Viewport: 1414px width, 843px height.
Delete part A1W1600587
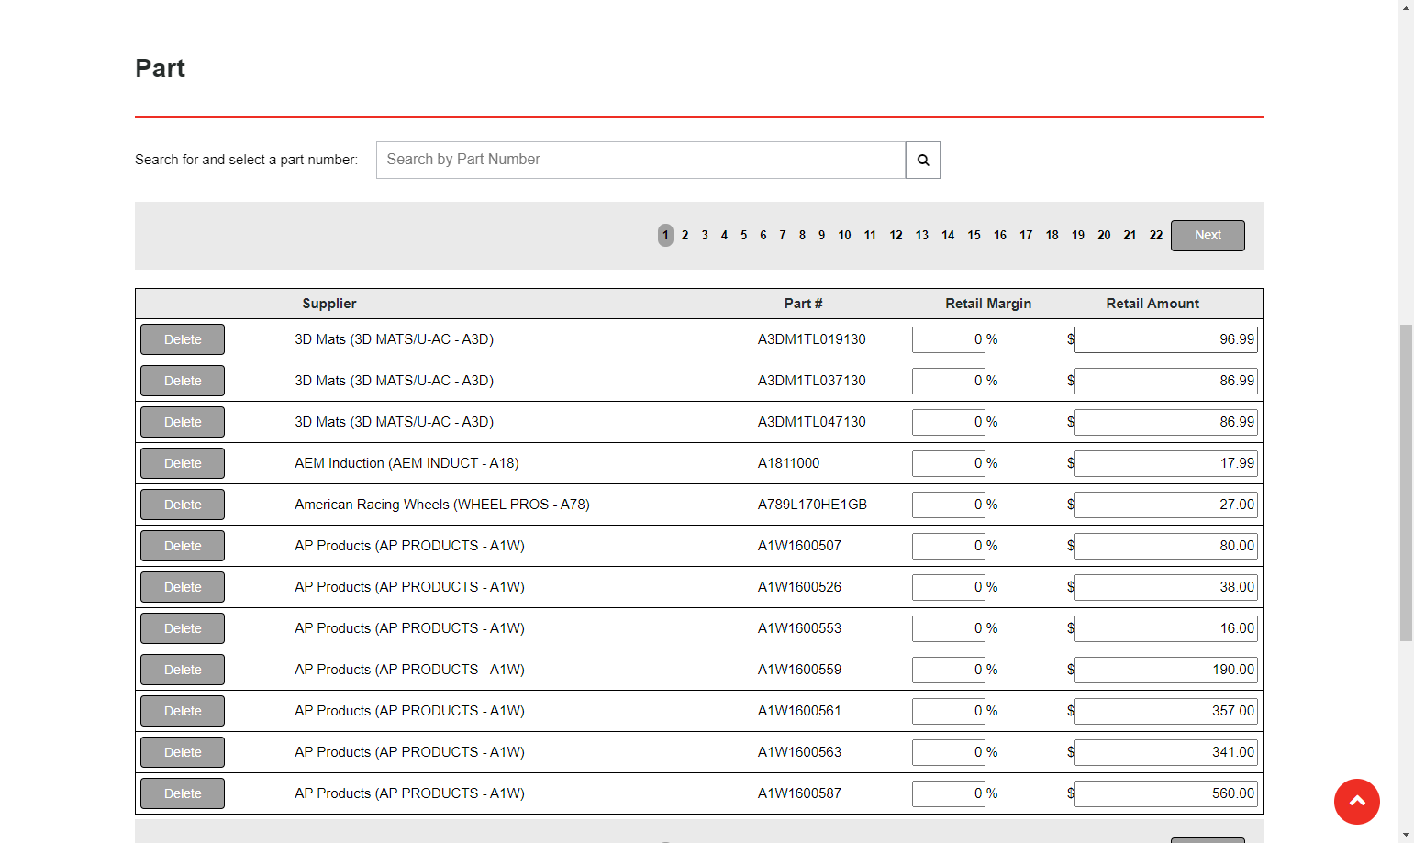coord(183,793)
